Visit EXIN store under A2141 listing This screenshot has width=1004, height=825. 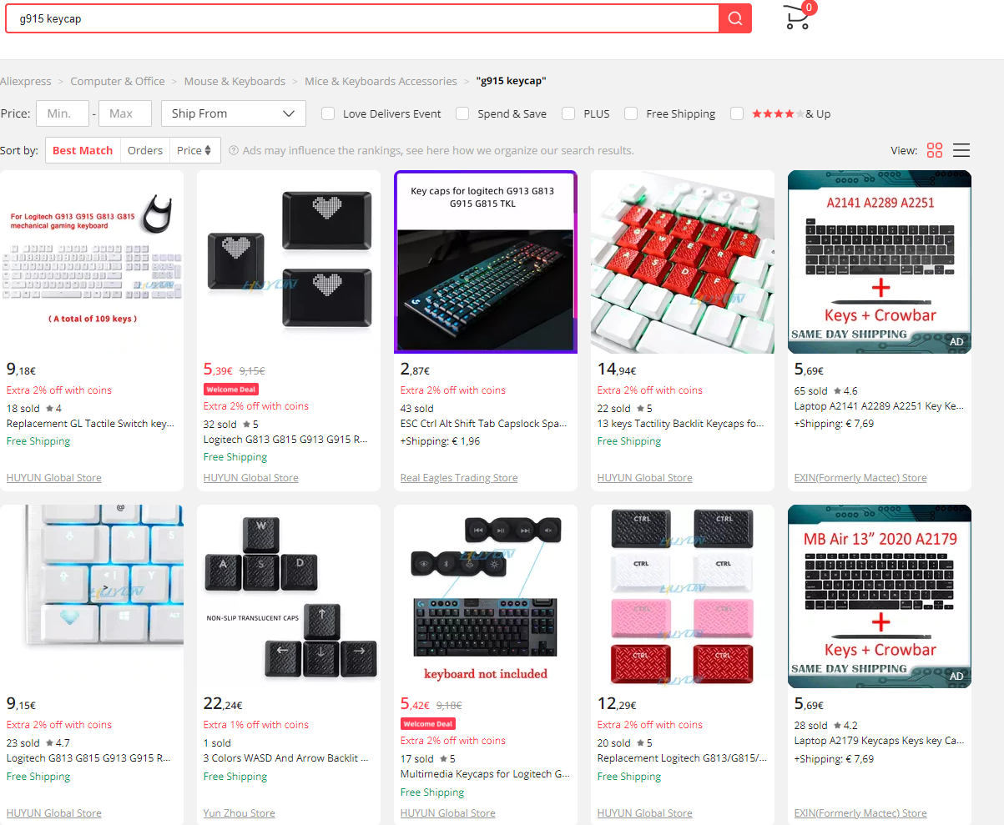click(860, 478)
